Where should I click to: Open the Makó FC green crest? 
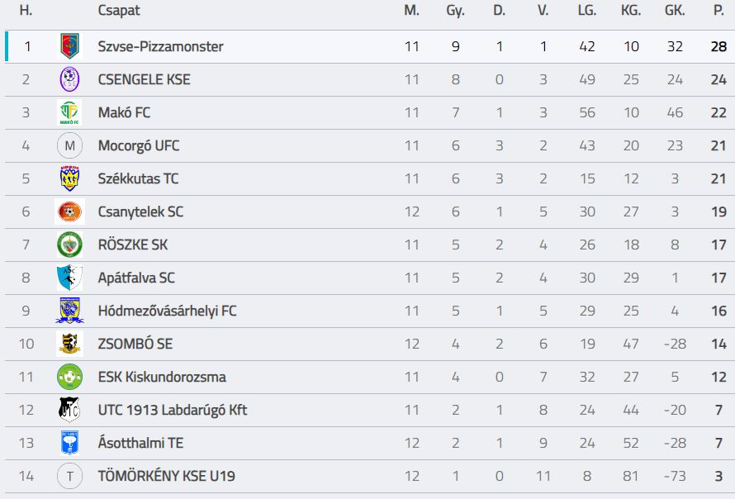[x=70, y=112]
